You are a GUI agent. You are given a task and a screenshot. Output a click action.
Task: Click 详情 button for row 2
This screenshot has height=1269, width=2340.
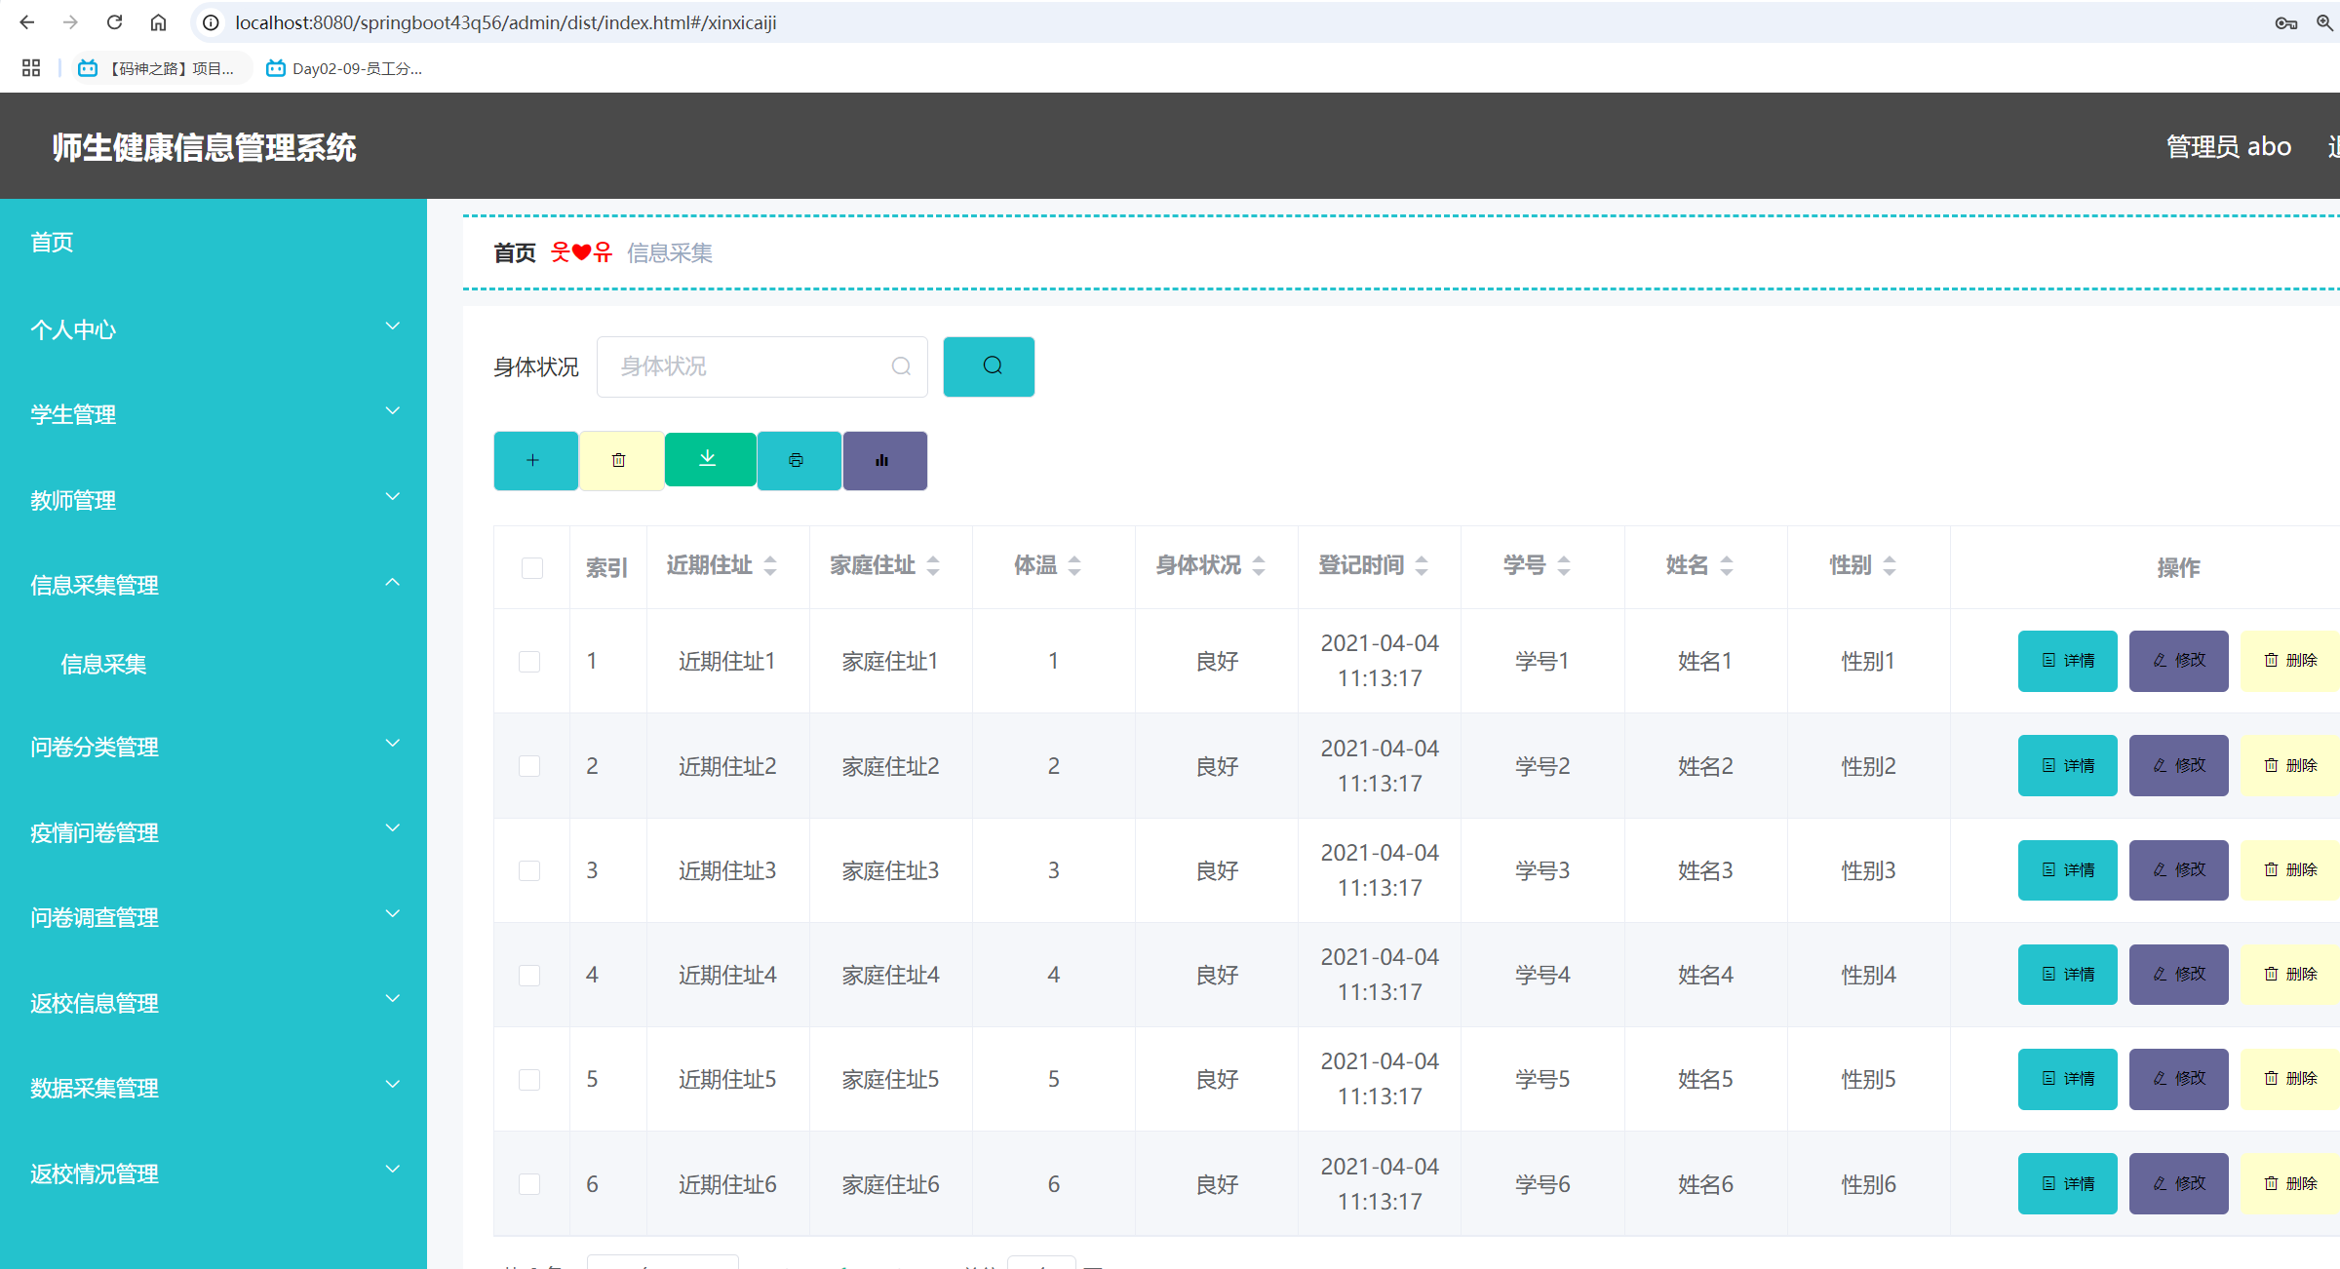(x=2067, y=766)
